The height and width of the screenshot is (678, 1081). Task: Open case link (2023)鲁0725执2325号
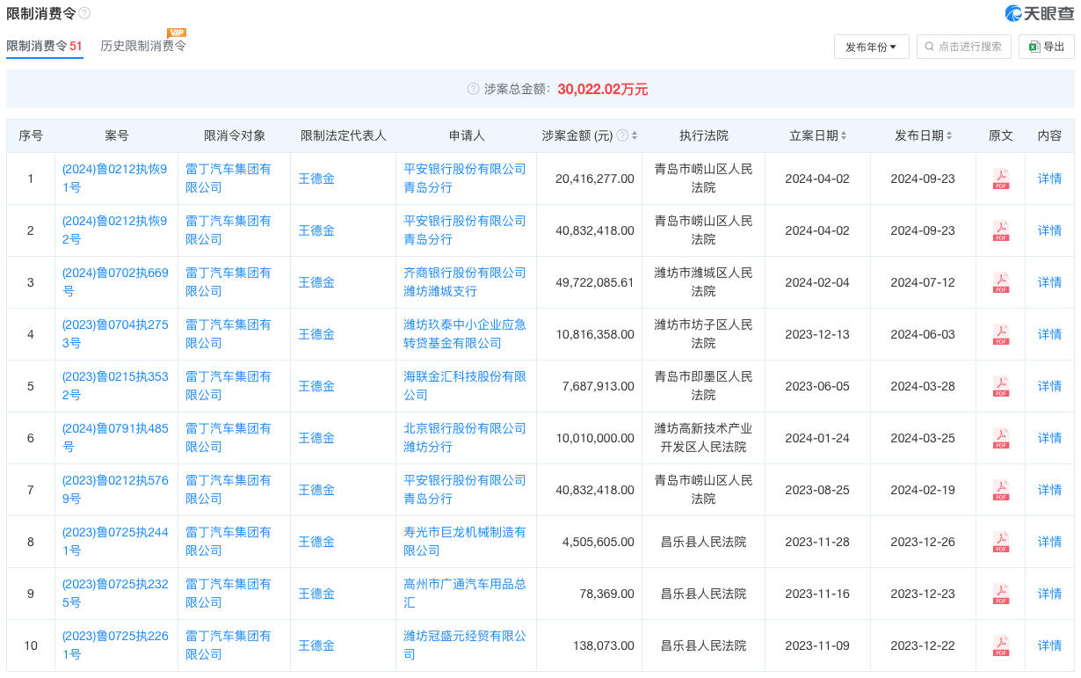coord(115,594)
